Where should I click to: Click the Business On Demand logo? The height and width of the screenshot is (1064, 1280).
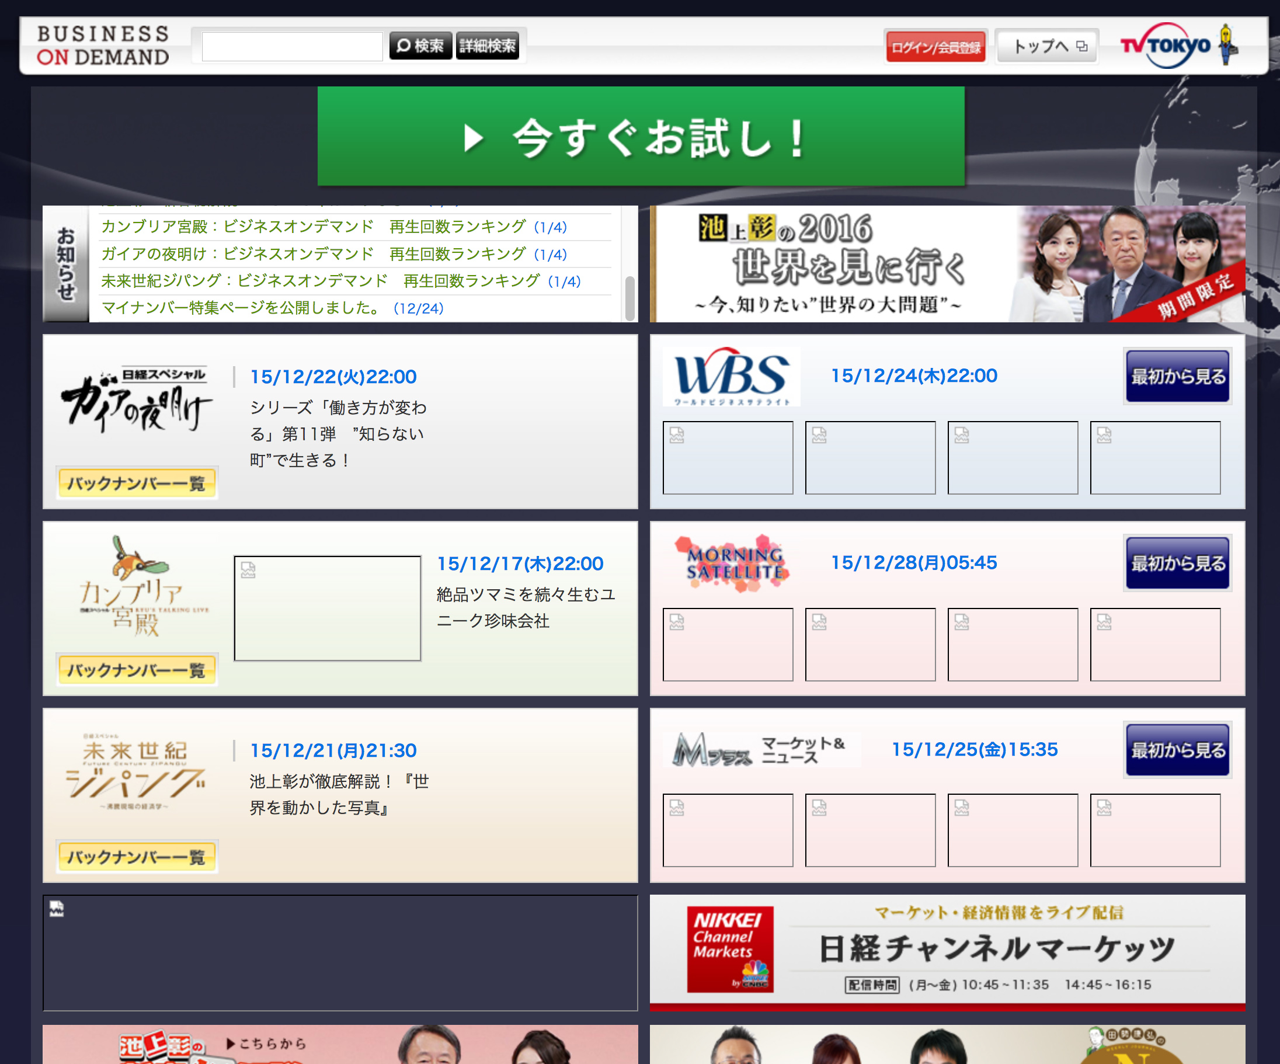(x=102, y=46)
